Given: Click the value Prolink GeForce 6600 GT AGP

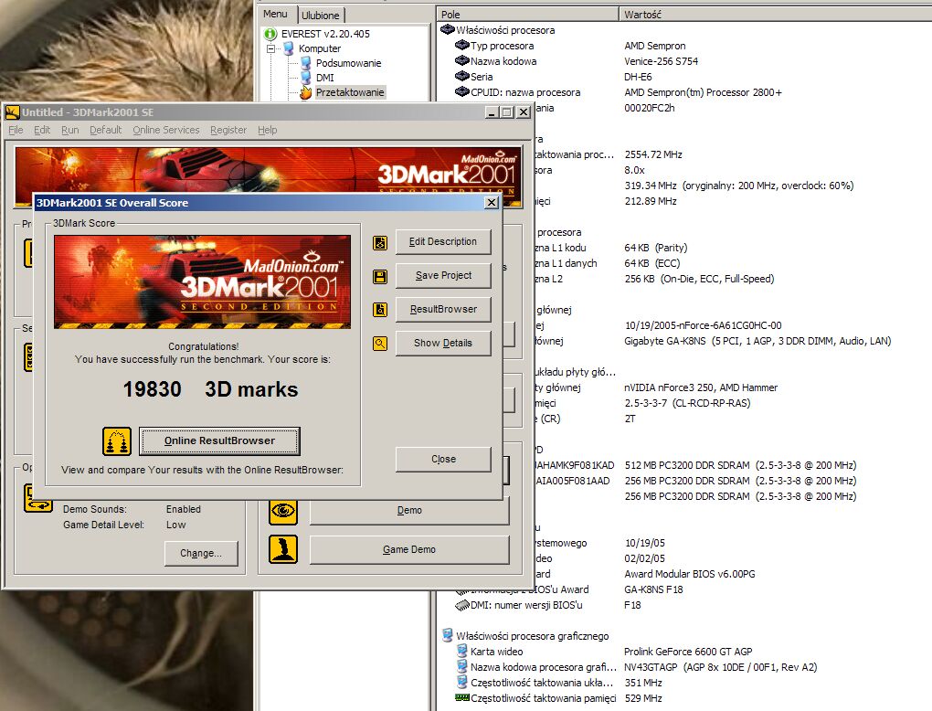Looking at the screenshot, I should click(x=688, y=652).
